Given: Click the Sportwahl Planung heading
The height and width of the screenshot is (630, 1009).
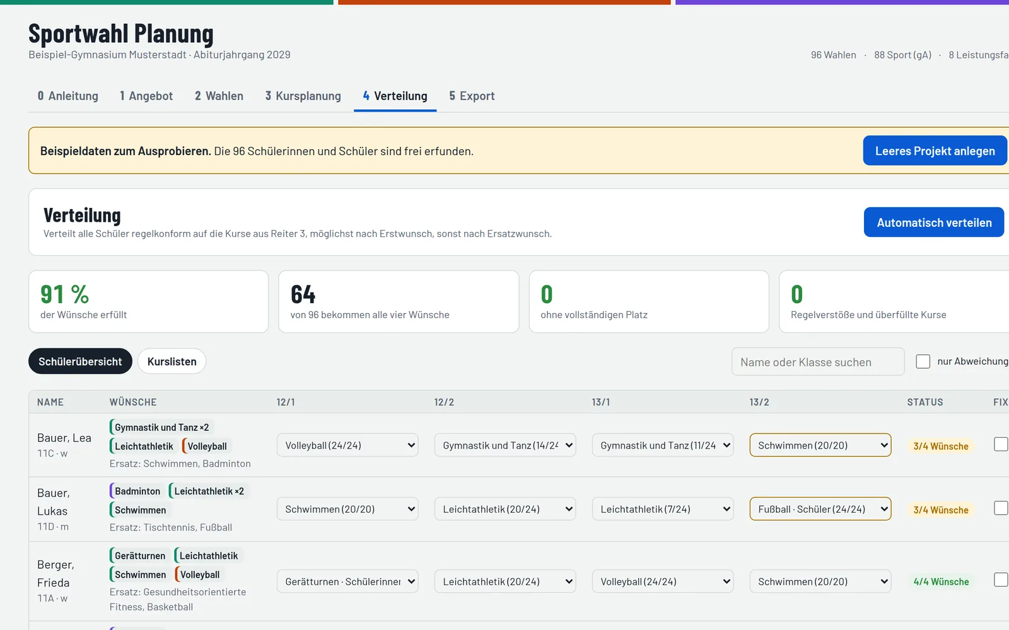Looking at the screenshot, I should (121, 33).
